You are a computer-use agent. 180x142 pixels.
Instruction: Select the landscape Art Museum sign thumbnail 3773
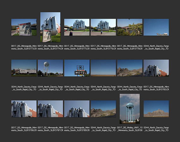pos(24,27)
